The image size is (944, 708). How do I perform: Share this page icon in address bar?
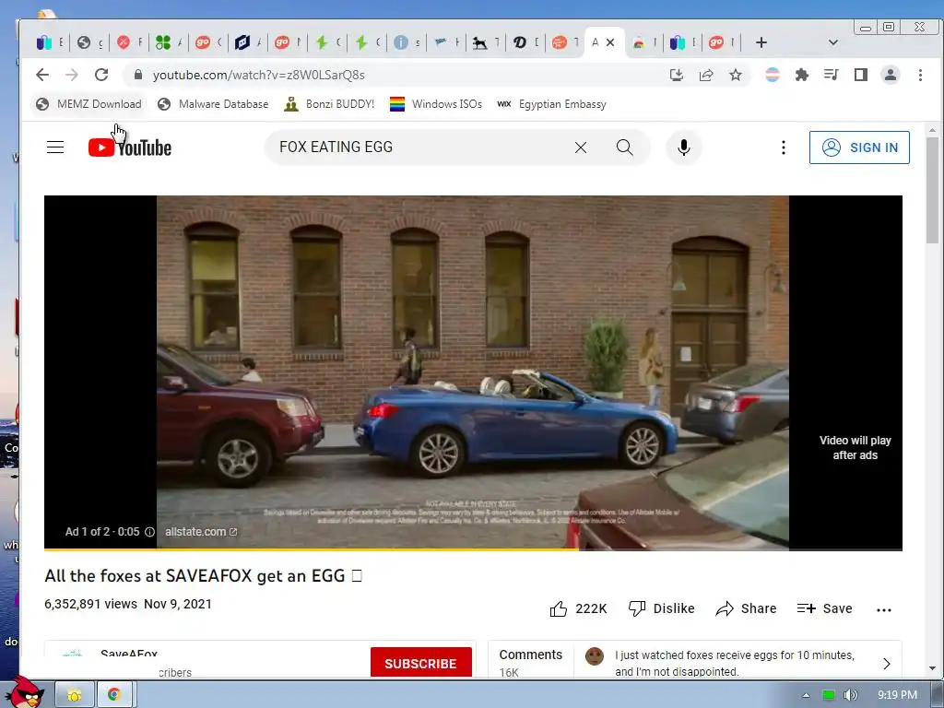coord(705,75)
